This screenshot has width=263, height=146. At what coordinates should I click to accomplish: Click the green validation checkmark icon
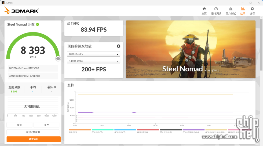(38, 24)
